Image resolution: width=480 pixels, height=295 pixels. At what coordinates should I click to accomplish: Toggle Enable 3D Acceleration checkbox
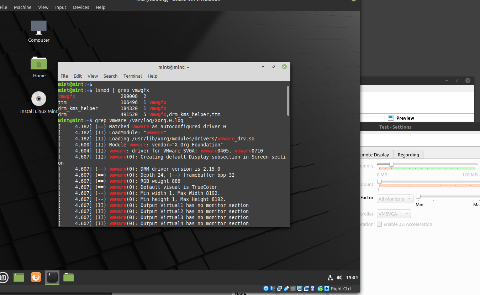(379, 224)
